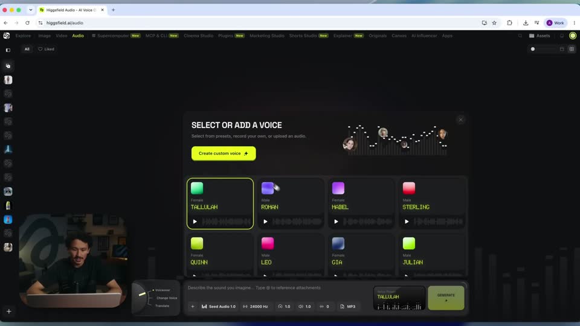This screenshot has height=326, width=580.
Task: Open the speed 1.0 setting
Action: [x=284, y=307]
